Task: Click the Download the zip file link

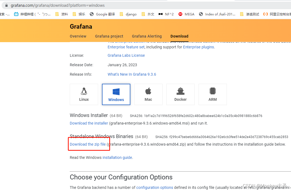Action: tap(88, 144)
